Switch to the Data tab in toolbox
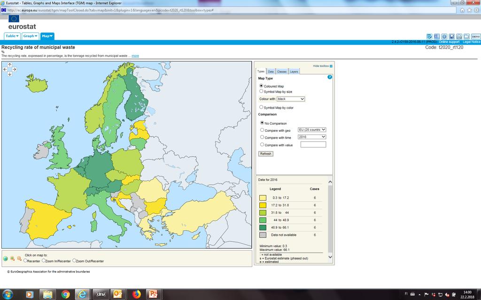The width and height of the screenshot is (481, 300). (x=271, y=72)
